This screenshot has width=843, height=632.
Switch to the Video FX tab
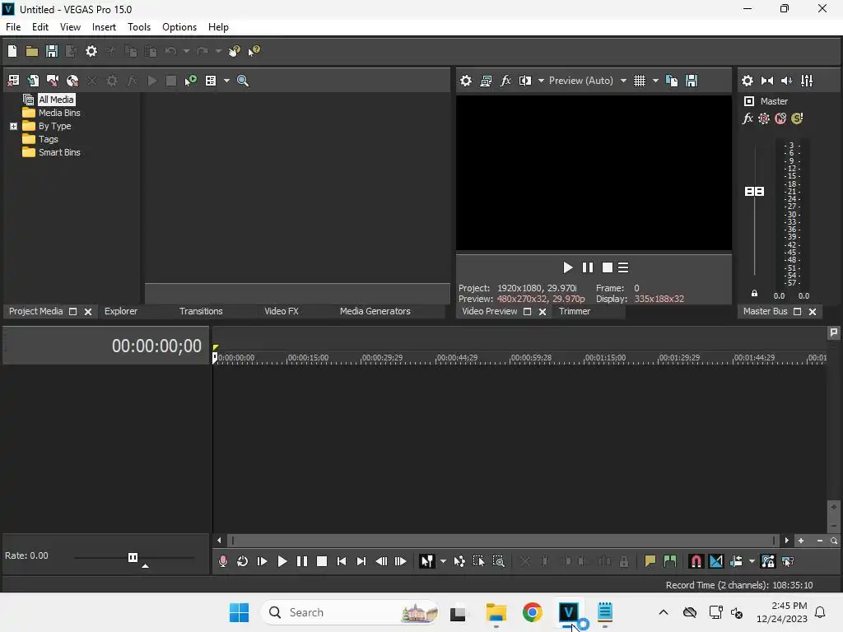click(x=282, y=311)
